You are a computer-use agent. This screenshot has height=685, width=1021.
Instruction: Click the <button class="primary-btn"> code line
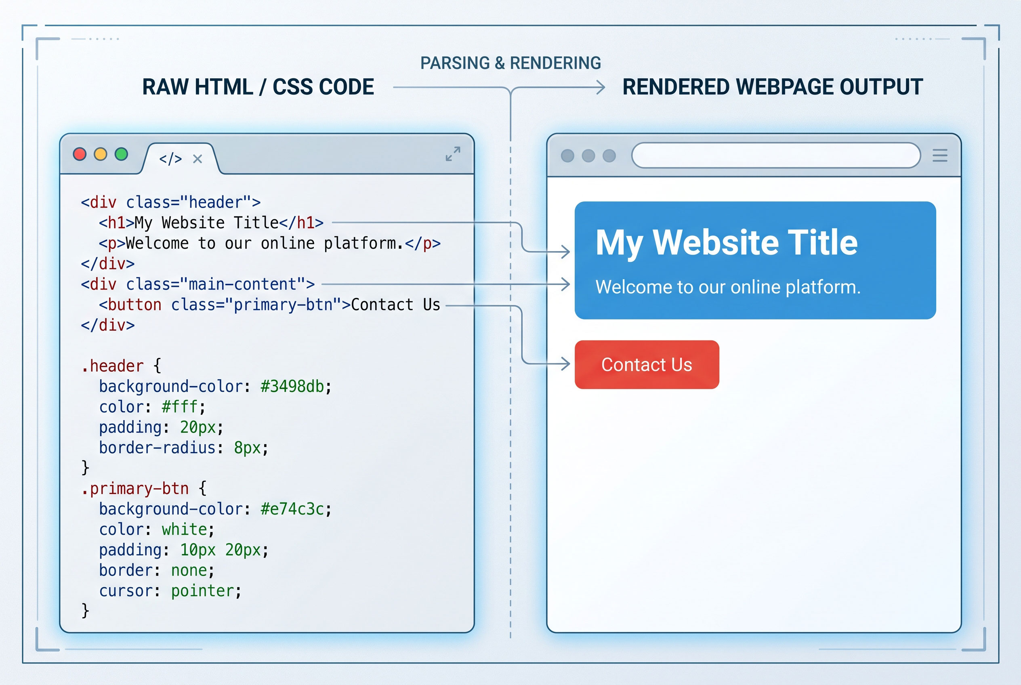pyautogui.click(x=269, y=305)
